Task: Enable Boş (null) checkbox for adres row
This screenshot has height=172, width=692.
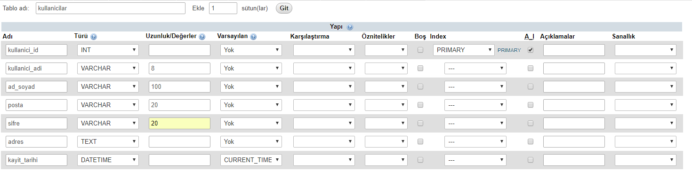Action: (420, 141)
